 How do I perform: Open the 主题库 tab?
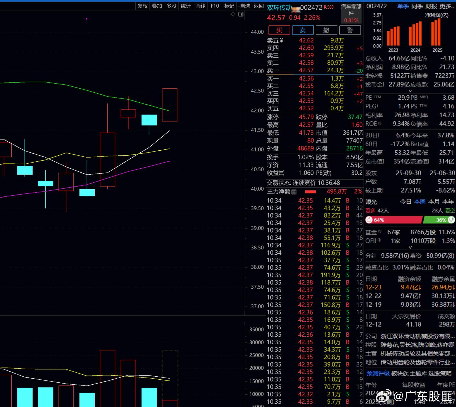click(418, 373)
